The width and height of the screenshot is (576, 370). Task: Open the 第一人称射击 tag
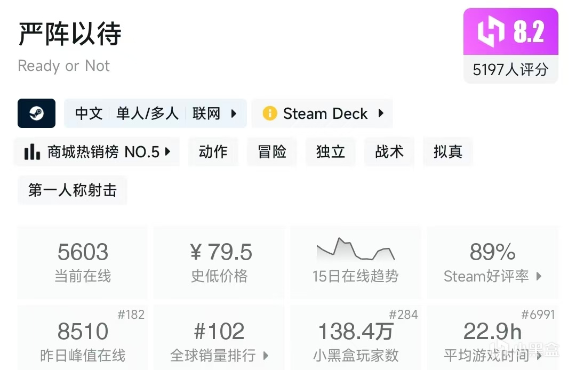click(x=73, y=190)
